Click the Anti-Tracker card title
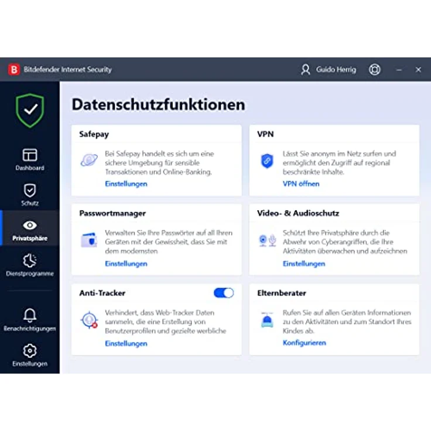 102,293
